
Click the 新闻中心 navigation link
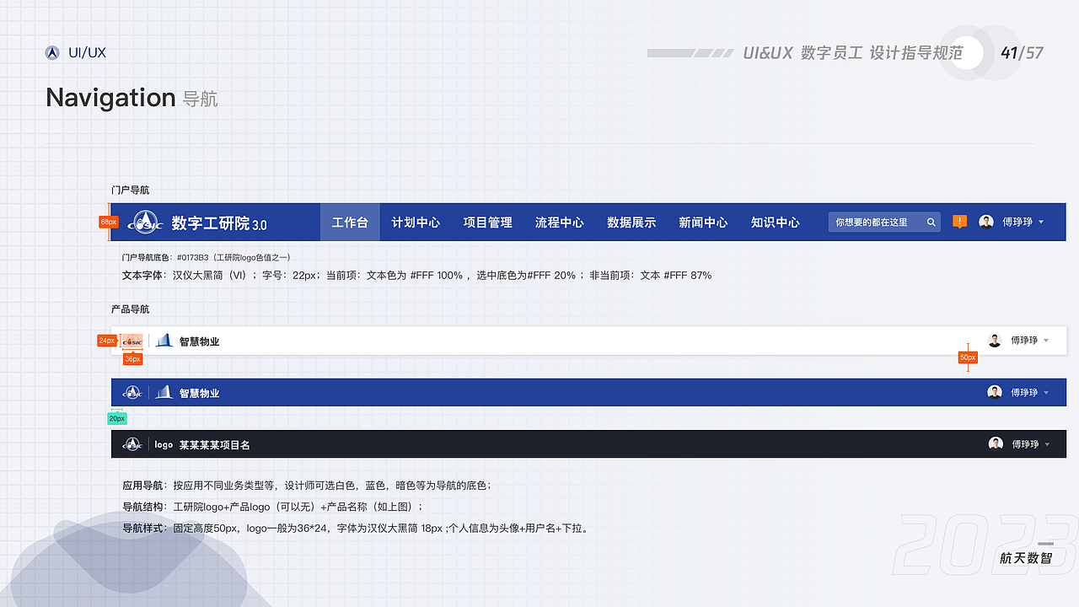click(x=704, y=222)
